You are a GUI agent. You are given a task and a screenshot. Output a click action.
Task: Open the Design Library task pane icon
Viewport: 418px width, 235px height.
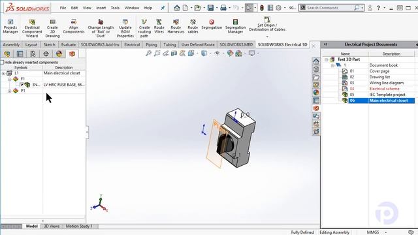(316, 69)
